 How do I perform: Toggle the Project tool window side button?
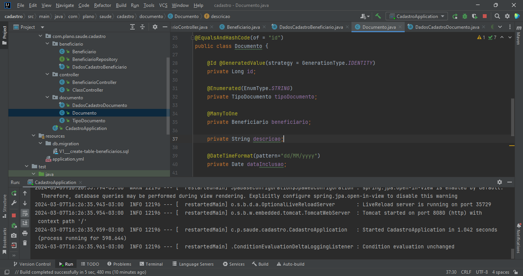coord(4,36)
